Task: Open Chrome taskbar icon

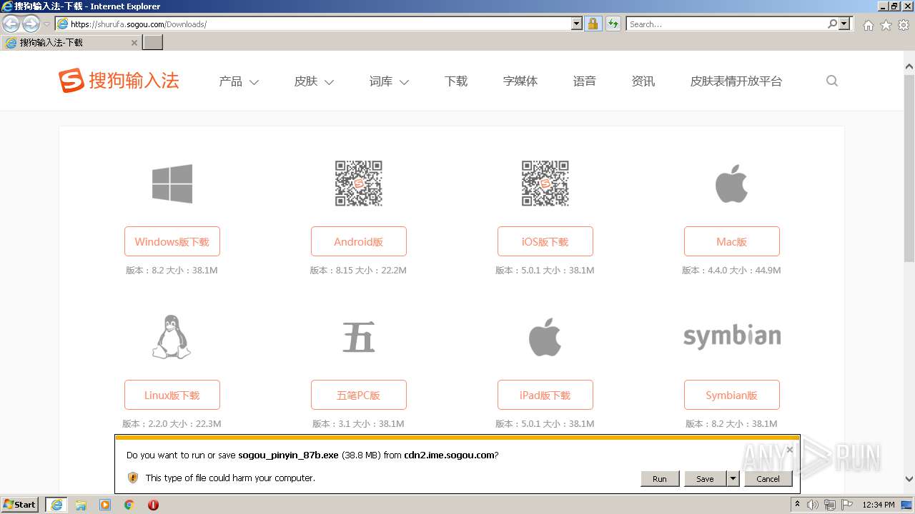Action: tap(129, 505)
